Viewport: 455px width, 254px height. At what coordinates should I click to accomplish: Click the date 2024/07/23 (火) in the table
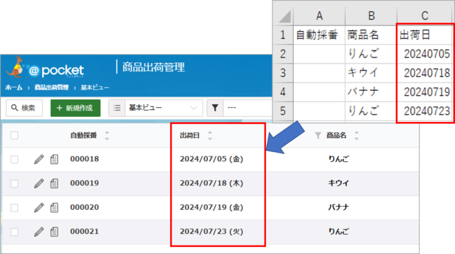(x=211, y=232)
